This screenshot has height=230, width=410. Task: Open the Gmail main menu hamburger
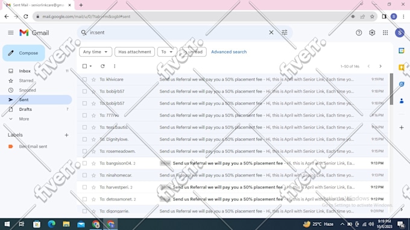click(11, 33)
